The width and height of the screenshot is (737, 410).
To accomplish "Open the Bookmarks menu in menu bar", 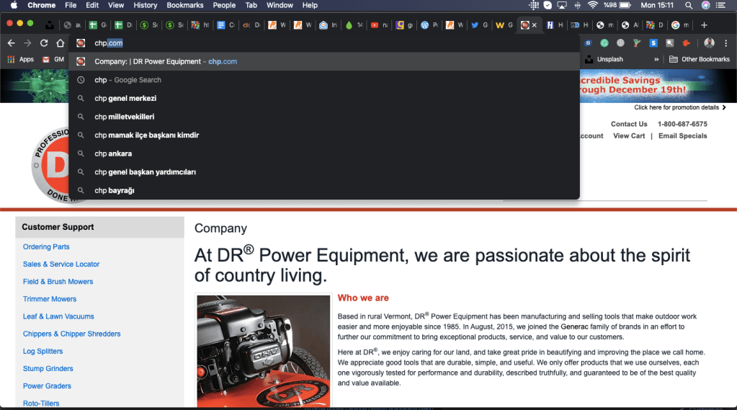I will click(184, 5).
